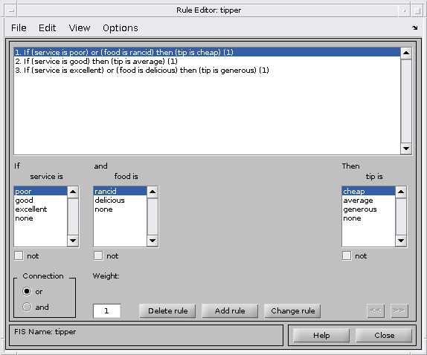Click tip list scroll up arrow
This screenshot has width=427, height=355.
[x=401, y=192]
